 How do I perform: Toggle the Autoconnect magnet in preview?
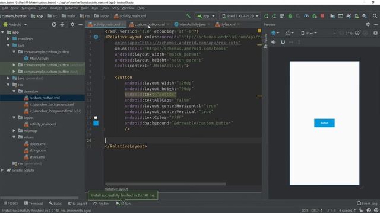pyautogui.click(x=283, y=42)
